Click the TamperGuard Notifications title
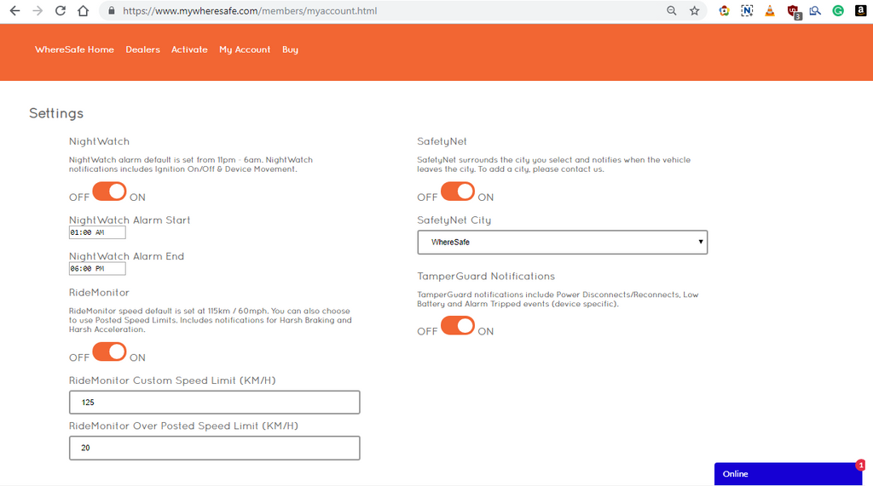Viewport: 873px width, 486px height. point(486,277)
